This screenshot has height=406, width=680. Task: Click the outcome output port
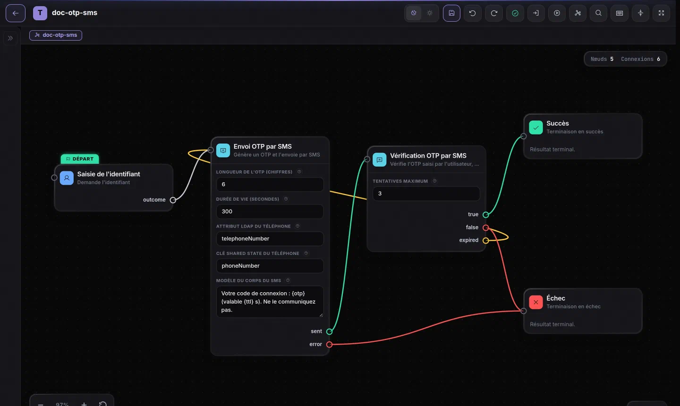[x=173, y=200]
